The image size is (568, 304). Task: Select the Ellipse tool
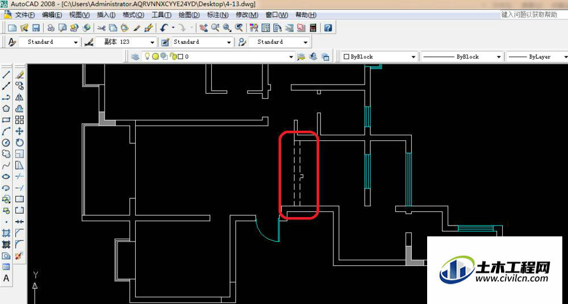(x=6, y=177)
